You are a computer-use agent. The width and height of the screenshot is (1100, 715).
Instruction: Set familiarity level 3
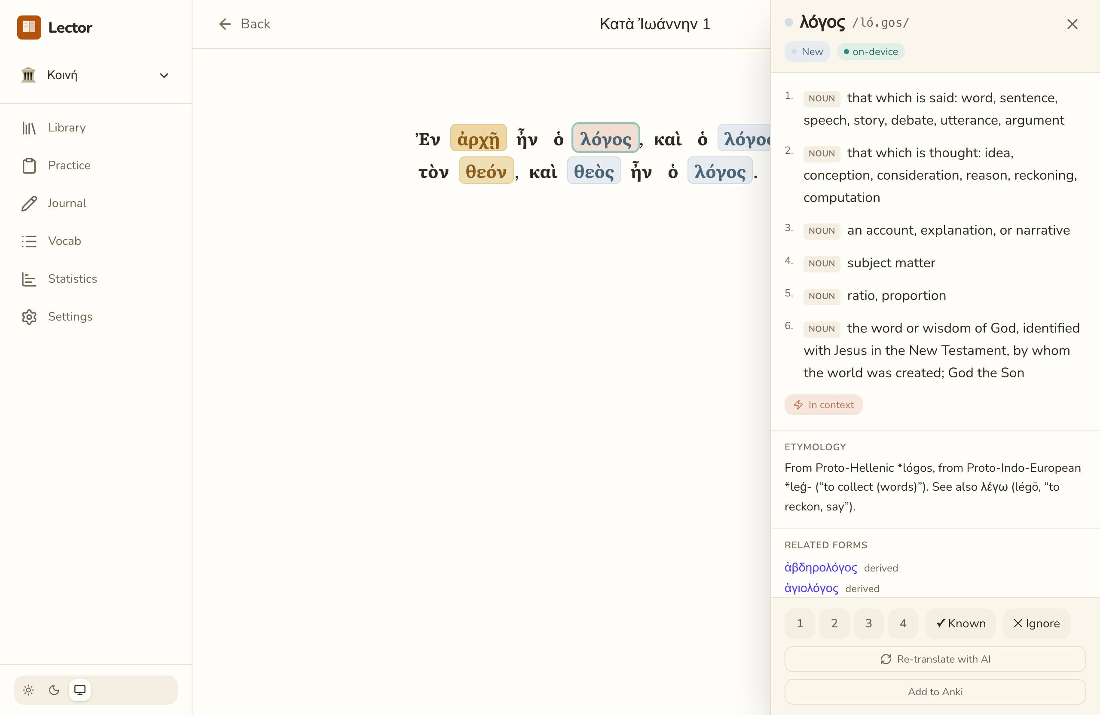869,623
